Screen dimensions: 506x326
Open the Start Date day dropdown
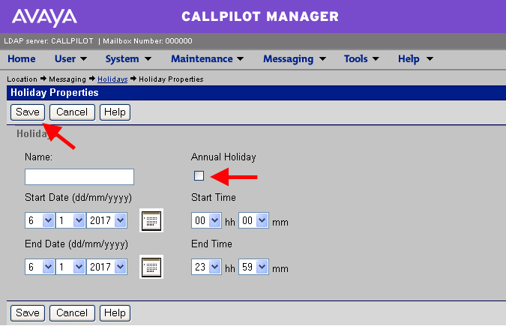(40, 220)
